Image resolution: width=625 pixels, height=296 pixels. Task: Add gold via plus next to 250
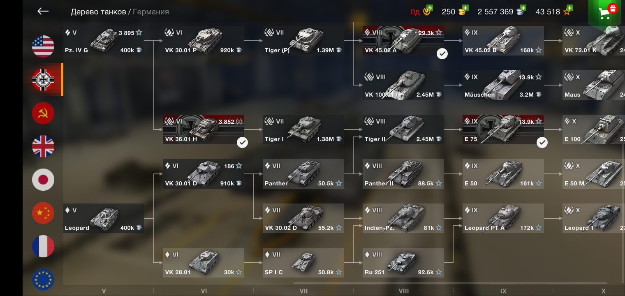pyautogui.click(x=465, y=8)
